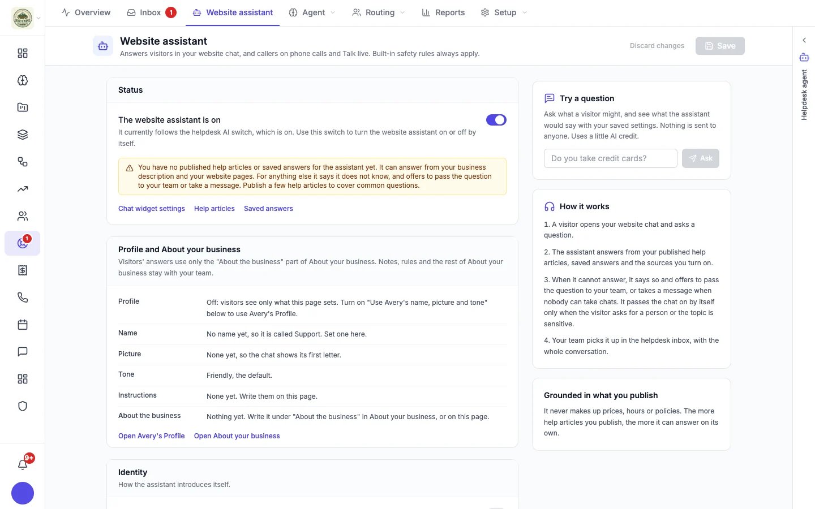The width and height of the screenshot is (815, 509).
Task: Click the purple user avatar circle
Action: pos(23,493)
